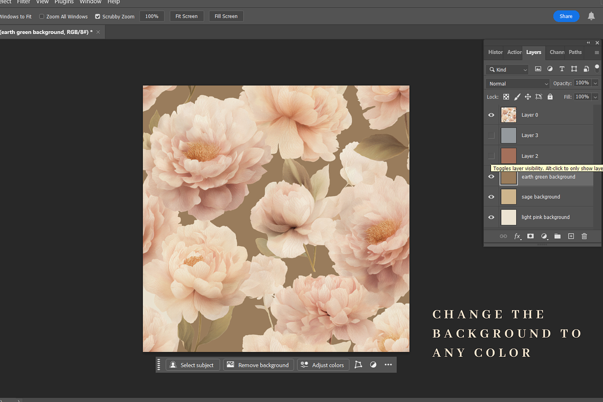
Task: Open notifications bell
Action: [x=591, y=16]
